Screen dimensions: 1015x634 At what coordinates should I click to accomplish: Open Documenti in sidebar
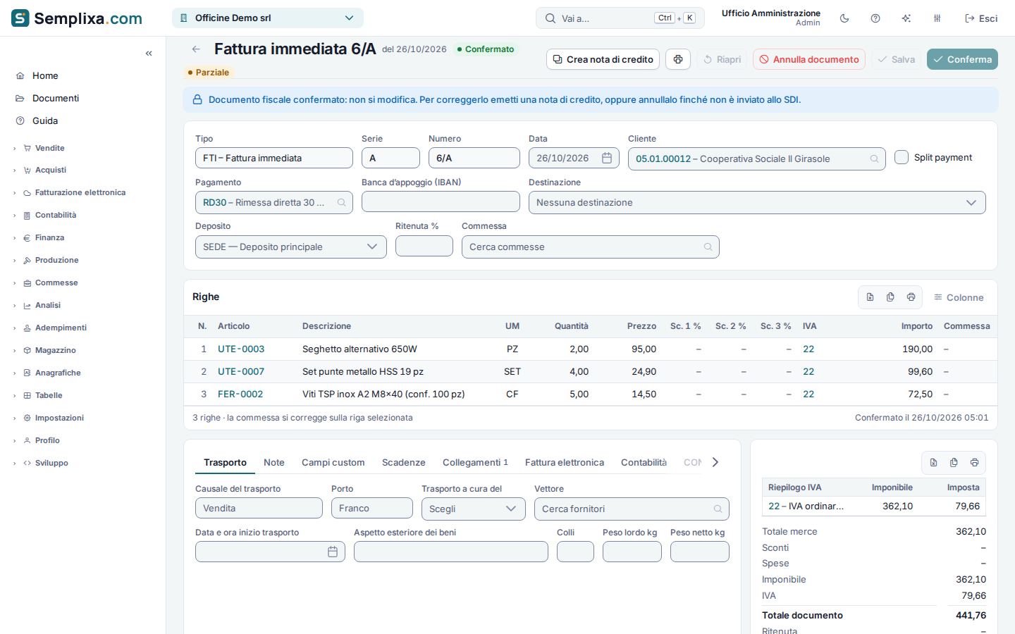56,98
